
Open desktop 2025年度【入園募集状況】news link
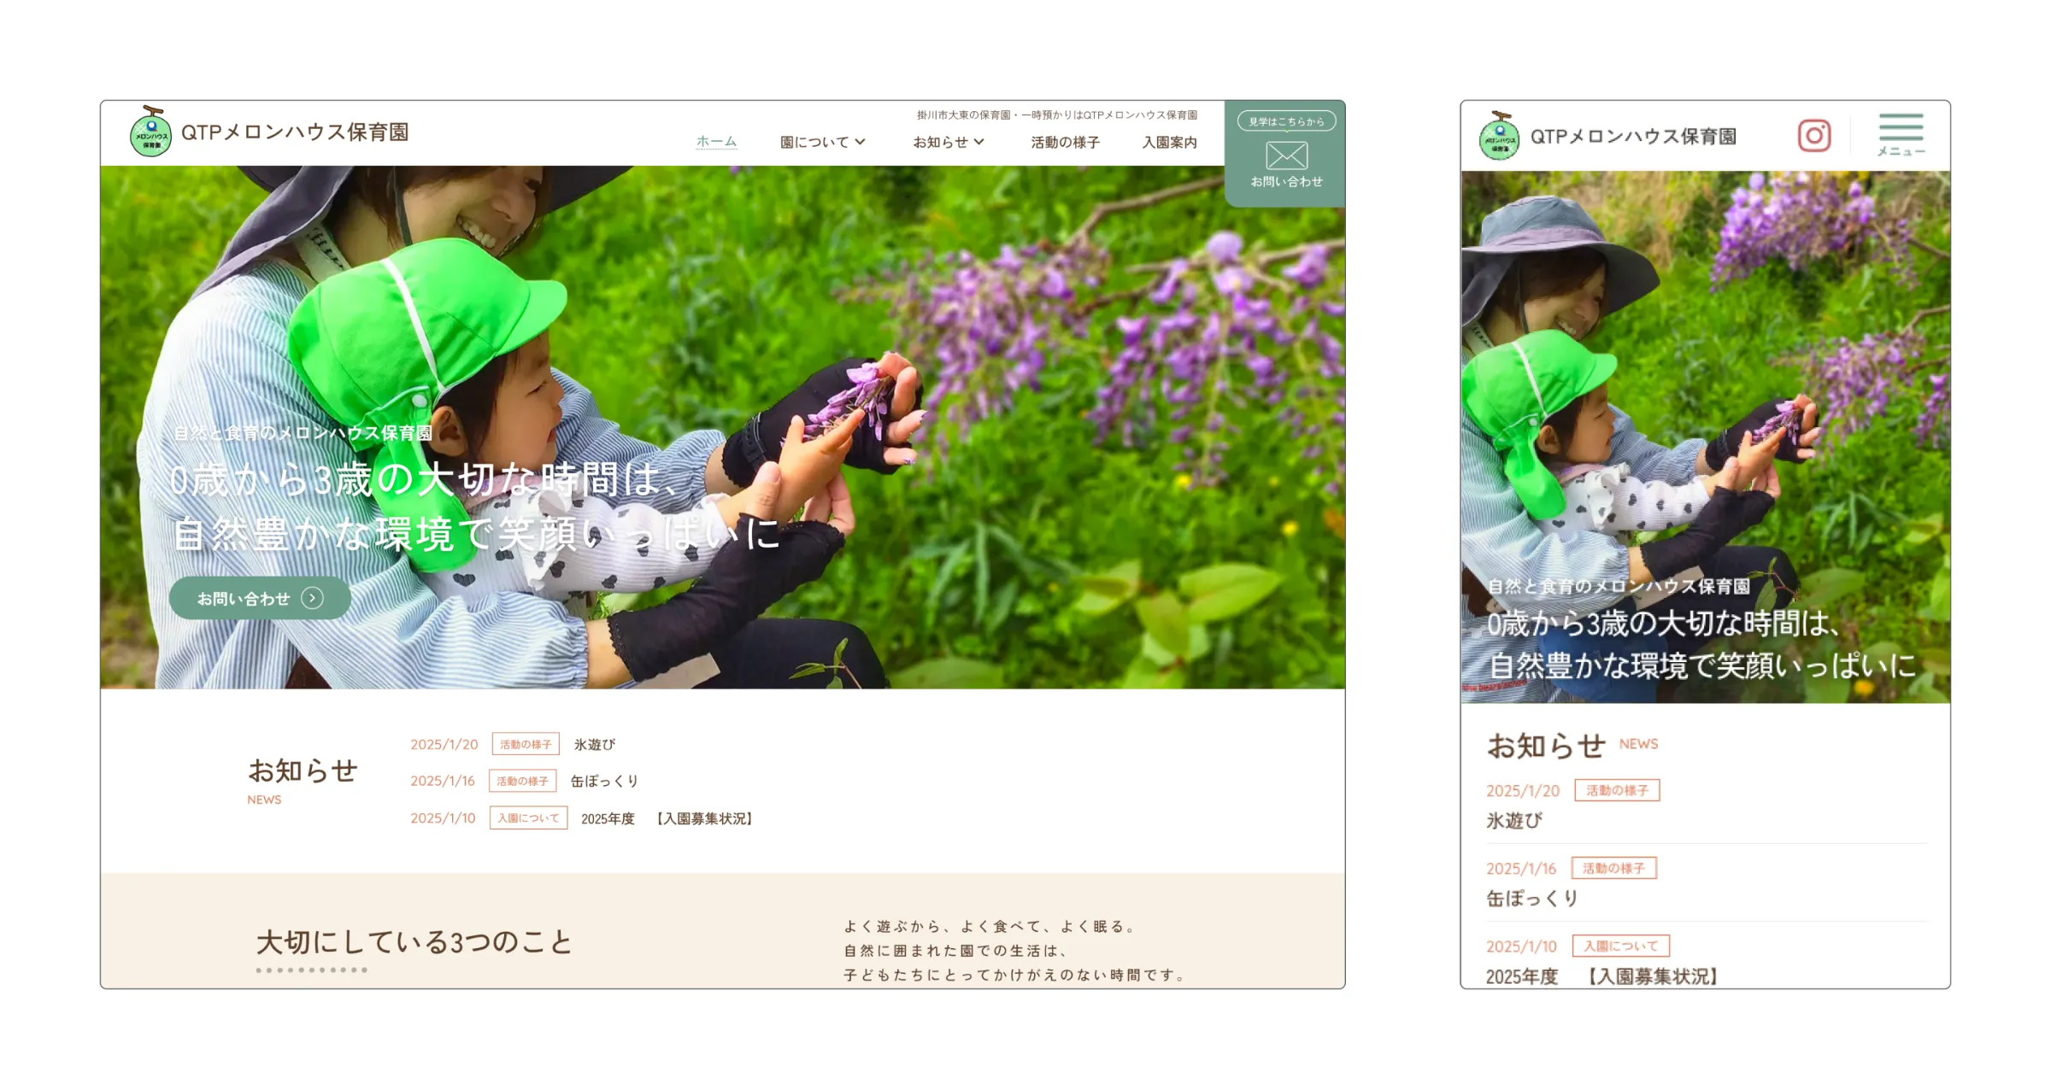667,818
